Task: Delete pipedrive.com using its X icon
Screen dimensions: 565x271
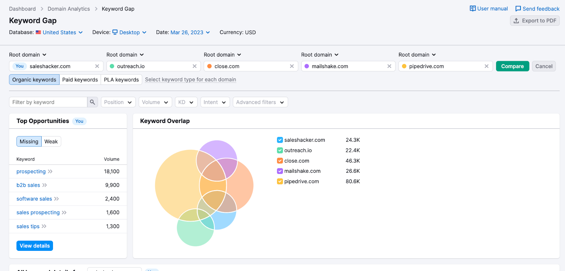Action: [487, 66]
